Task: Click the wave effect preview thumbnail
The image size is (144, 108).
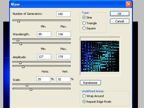Action: [x=100, y=56]
